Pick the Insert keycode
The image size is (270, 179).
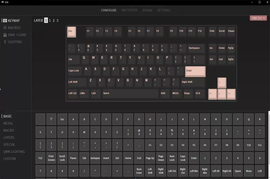click(106, 158)
